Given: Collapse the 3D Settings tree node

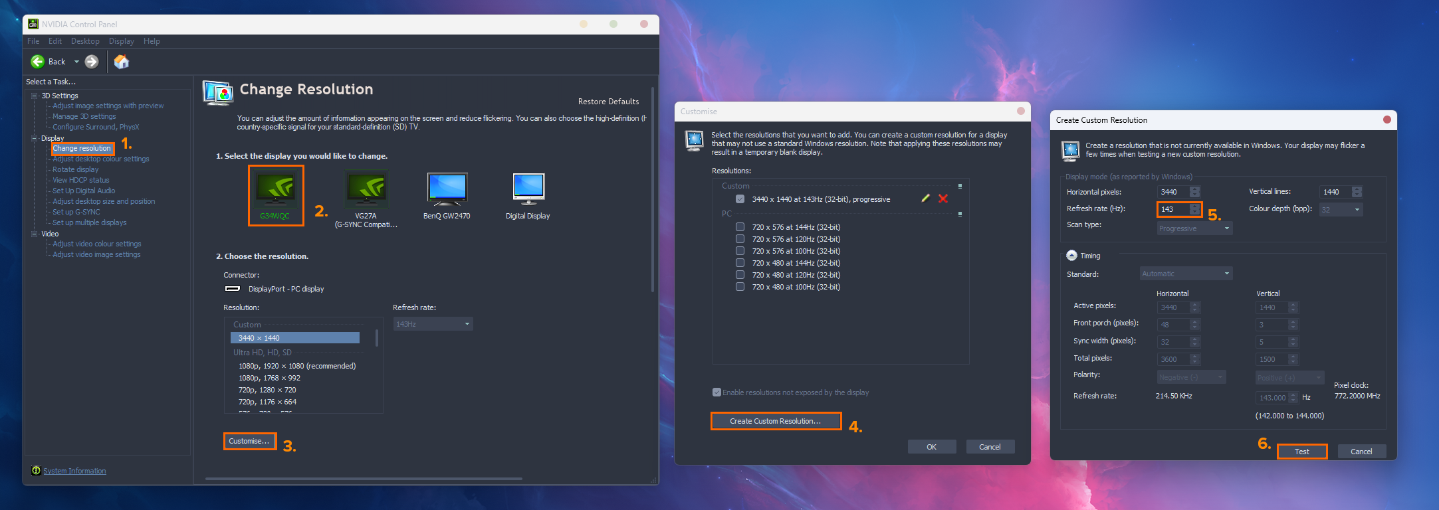Looking at the screenshot, I should pos(35,96).
